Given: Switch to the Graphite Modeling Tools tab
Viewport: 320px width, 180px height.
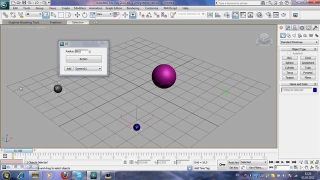Looking at the screenshot, I should (23, 22).
